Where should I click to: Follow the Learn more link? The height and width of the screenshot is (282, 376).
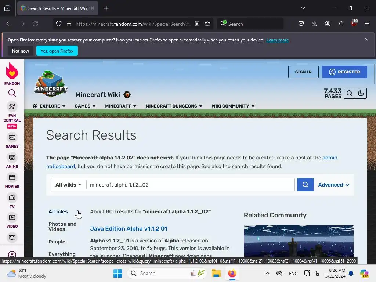(x=278, y=40)
